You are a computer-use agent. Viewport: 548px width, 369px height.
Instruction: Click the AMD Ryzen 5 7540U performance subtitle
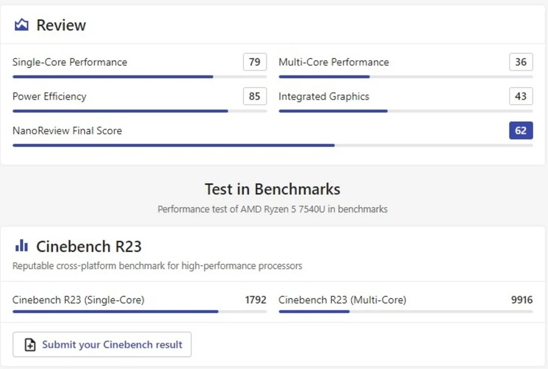tap(273, 209)
